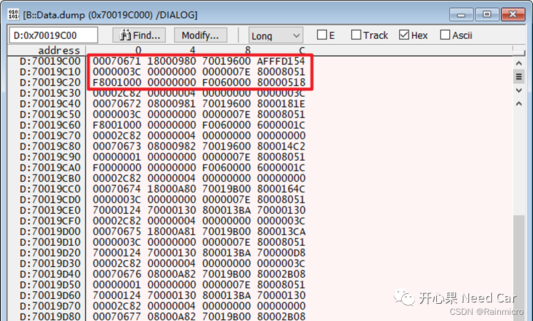533x321 pixels.
Task: Uncheck the Hex checkbox
Action: [404, 35]
